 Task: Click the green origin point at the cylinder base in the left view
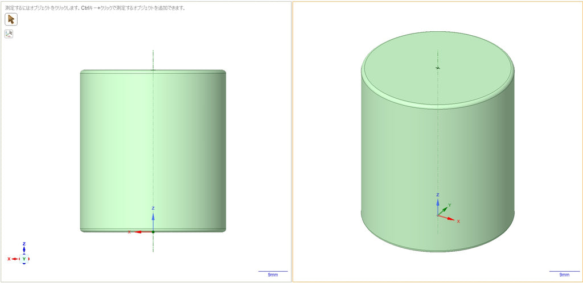(x=153, y=232)
